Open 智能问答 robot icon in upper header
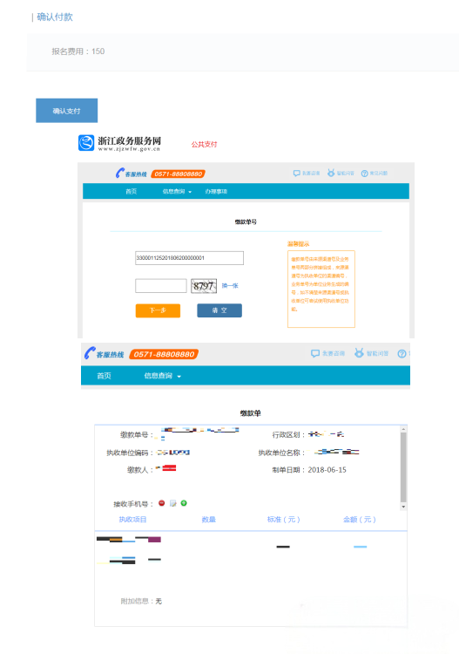 [x=331, y=173]
